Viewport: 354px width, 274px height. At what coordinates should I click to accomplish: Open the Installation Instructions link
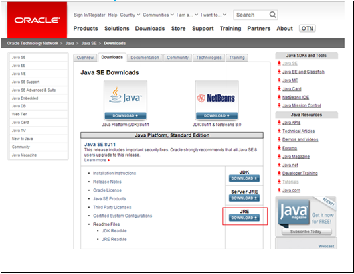(114, 173)
